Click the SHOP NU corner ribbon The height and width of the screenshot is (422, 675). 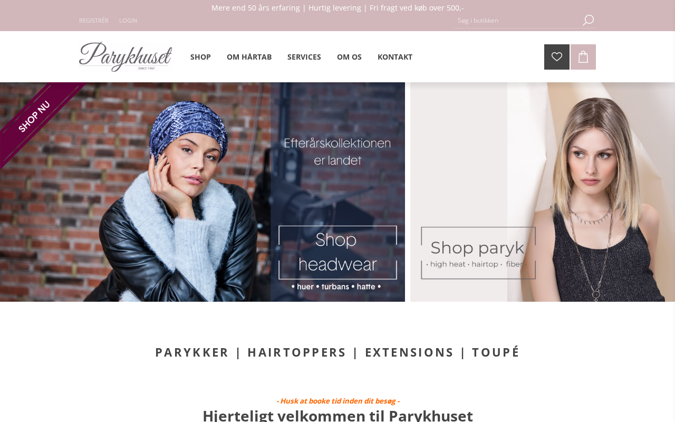(35, 116)
